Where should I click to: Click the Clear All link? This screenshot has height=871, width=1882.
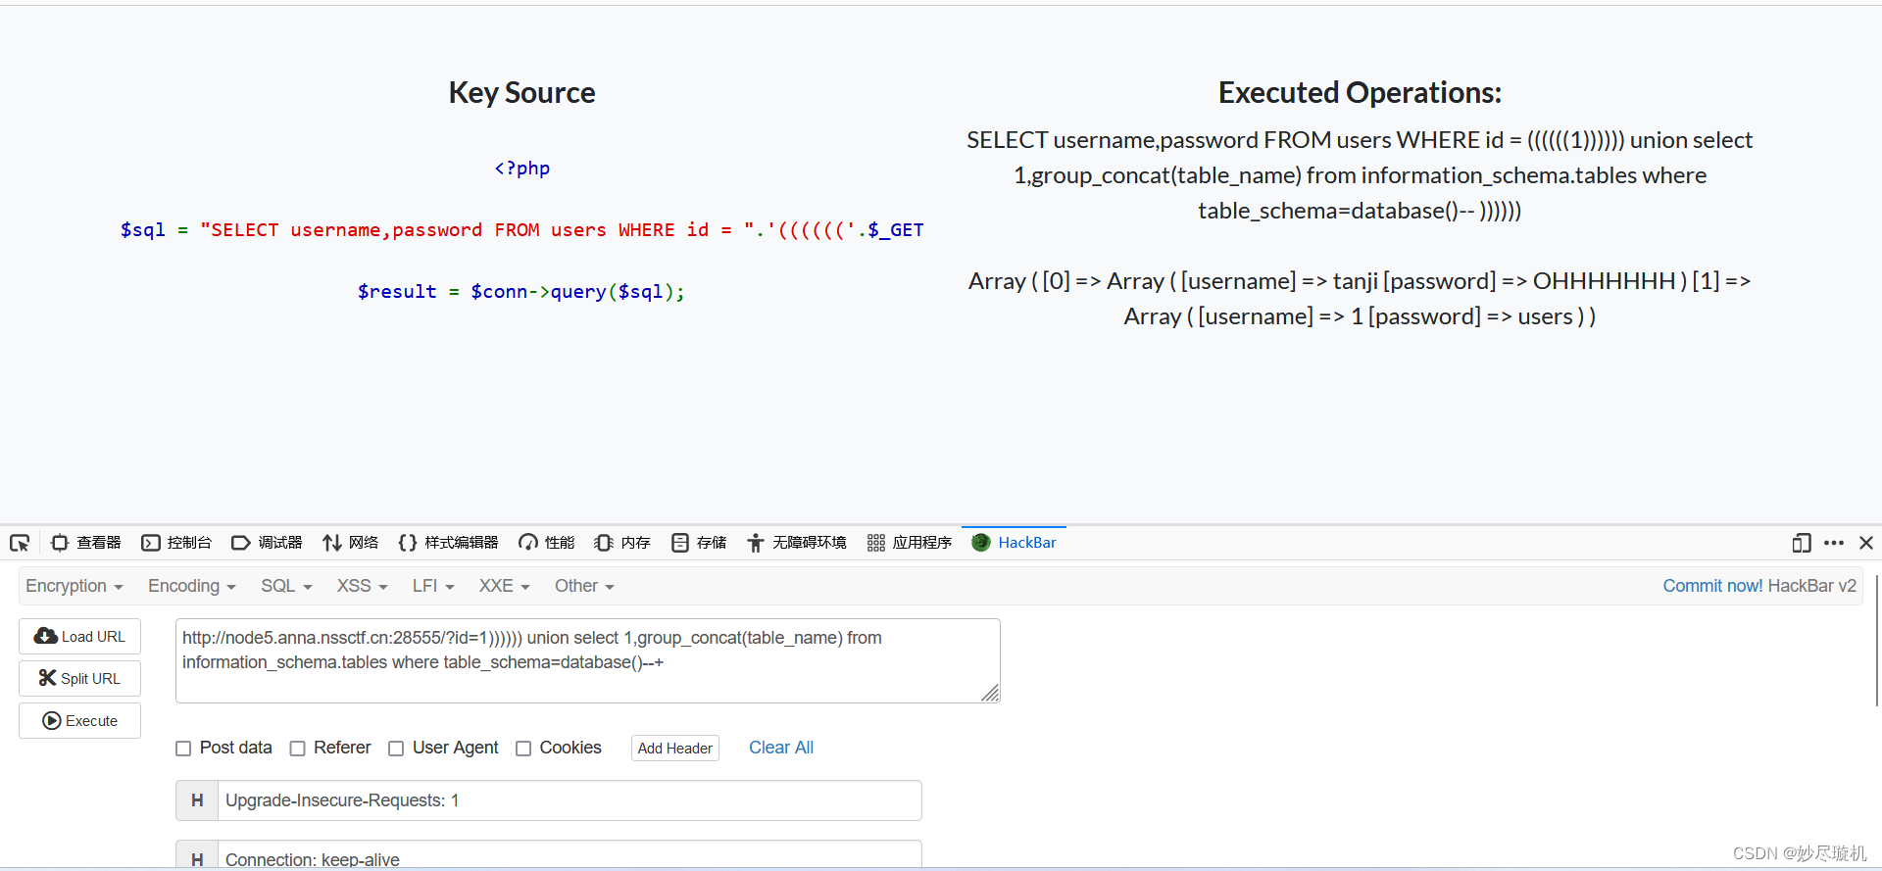point(781,748)
